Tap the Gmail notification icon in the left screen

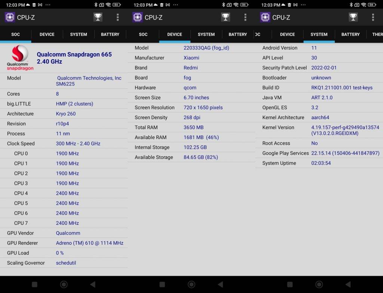[x=40, y=4]
